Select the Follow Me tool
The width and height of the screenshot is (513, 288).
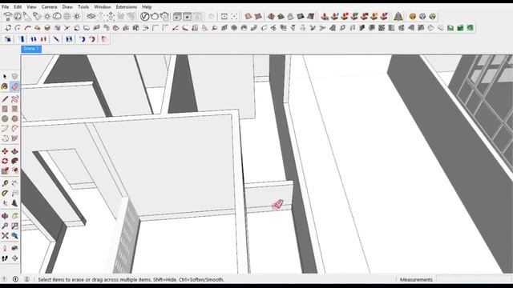(14, 161)
